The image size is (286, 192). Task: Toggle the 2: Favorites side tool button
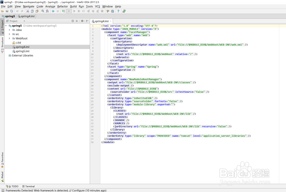[x=2, y=160]
